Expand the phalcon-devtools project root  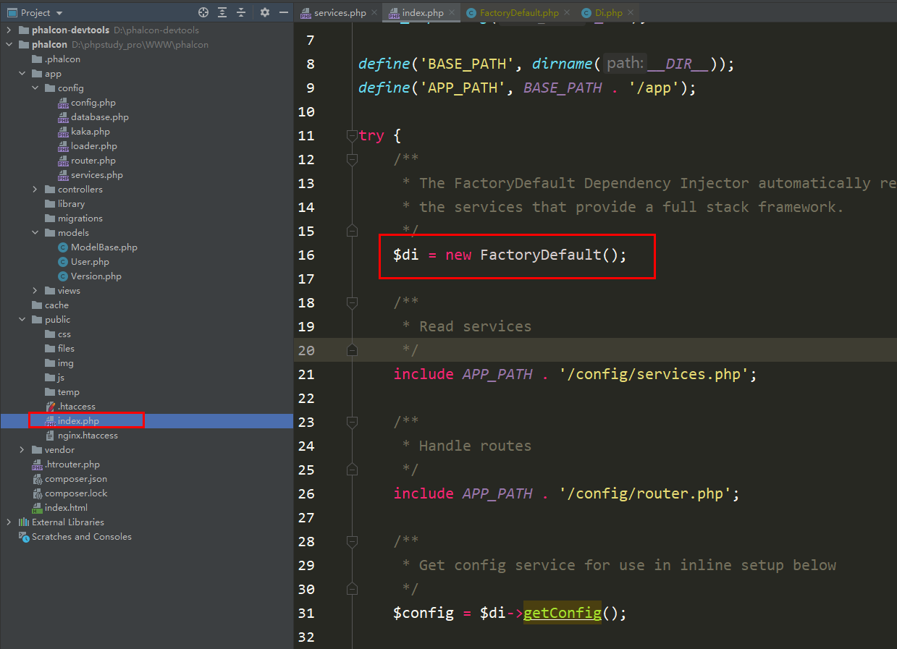pyautogui.click(x=9, y=30)
